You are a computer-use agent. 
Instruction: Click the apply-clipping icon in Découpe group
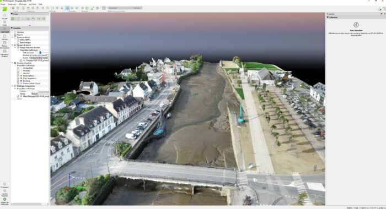(87, 8)
